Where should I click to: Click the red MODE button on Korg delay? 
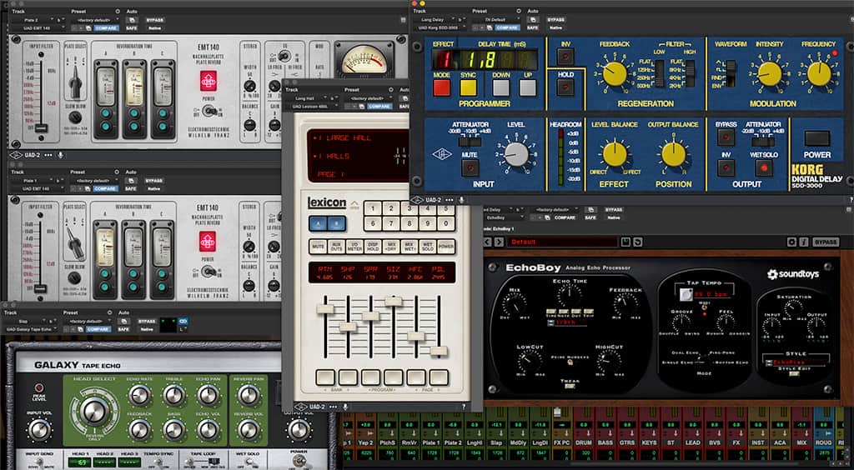[442, 87]
